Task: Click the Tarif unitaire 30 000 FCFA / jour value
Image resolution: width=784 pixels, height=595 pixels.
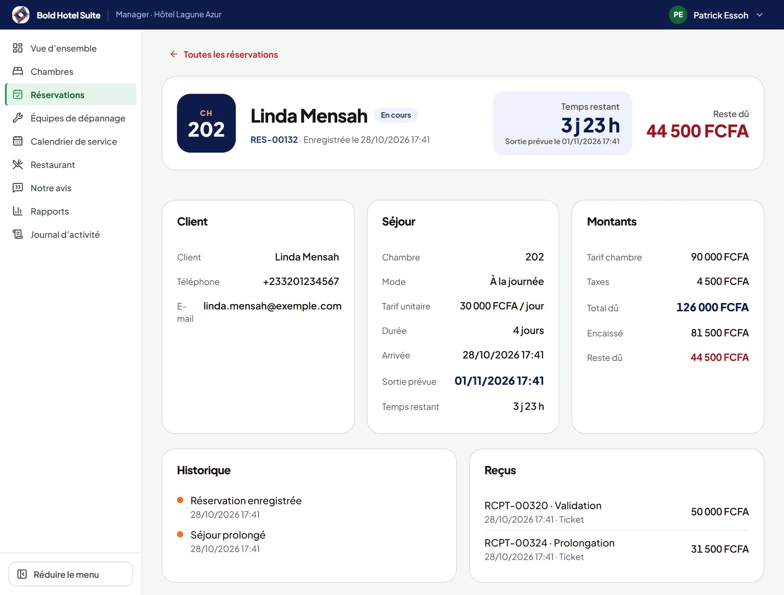Action: coord(502,306)
